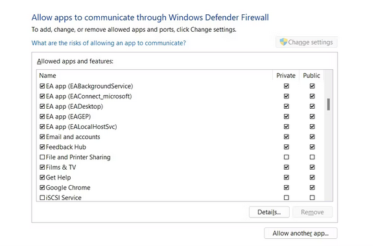Uncheck EA app (EAGEP) name checkbox
374x246 pixels.
coord(42,117)
